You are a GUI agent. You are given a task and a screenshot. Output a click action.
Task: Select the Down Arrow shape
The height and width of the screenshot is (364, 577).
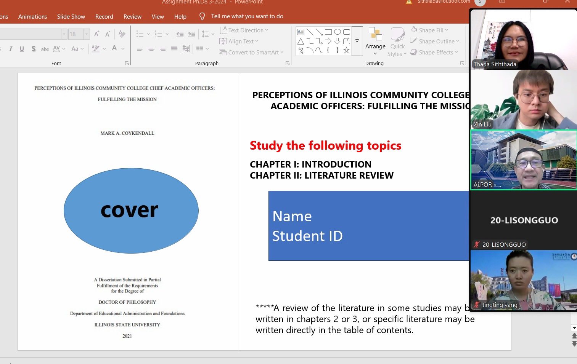[x=337, y=41]
